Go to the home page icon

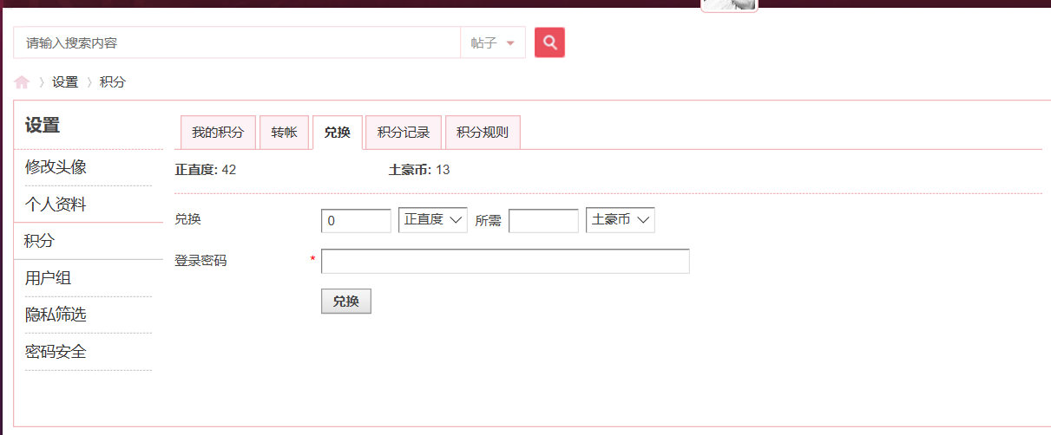[x=22, y=82]
